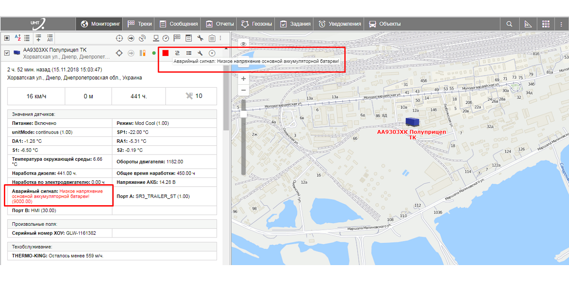
Task: Click the UMT logo
Action: (x=38, y=24)
